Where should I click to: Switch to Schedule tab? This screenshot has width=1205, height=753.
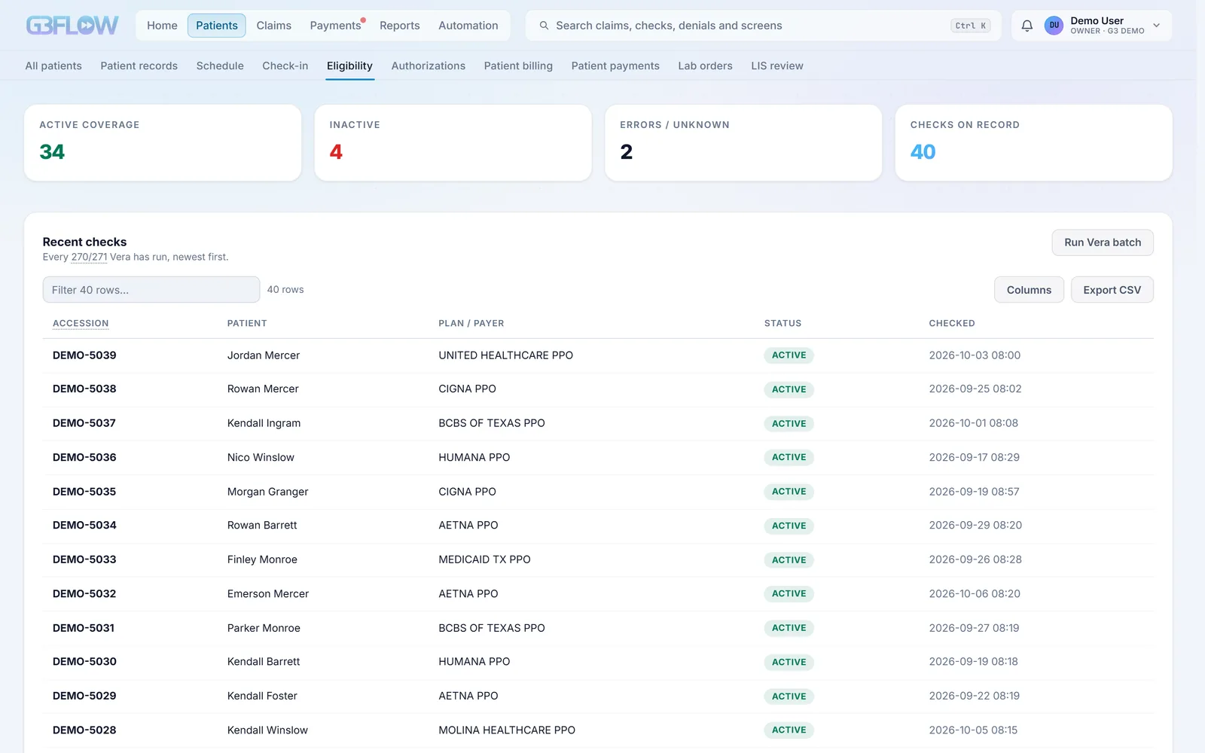point(220,66)
